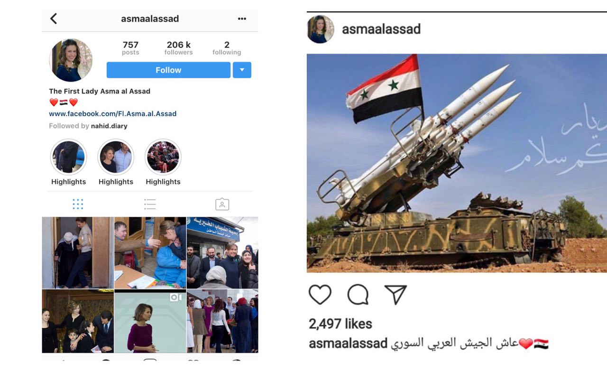Open tagged photos tab
The width and height of the screenshot is (607, 380).
click(x=222, y=204)
